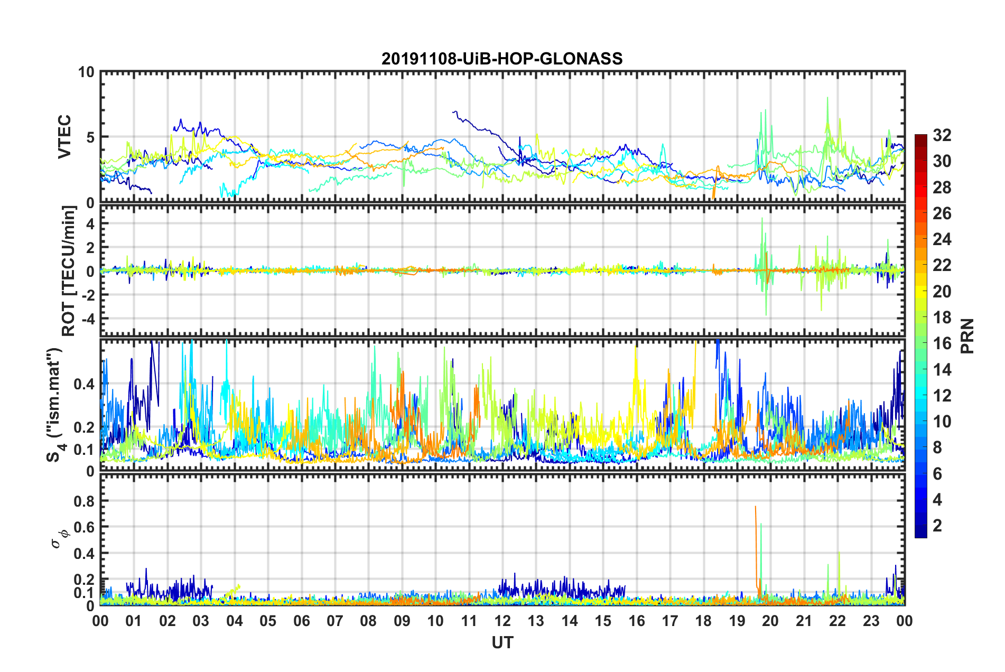Click sigma phi y-axis tick 0.6
Screen dimensions: 1005x672
click(84, 527)
